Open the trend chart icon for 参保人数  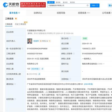click(x=42, y=69)
